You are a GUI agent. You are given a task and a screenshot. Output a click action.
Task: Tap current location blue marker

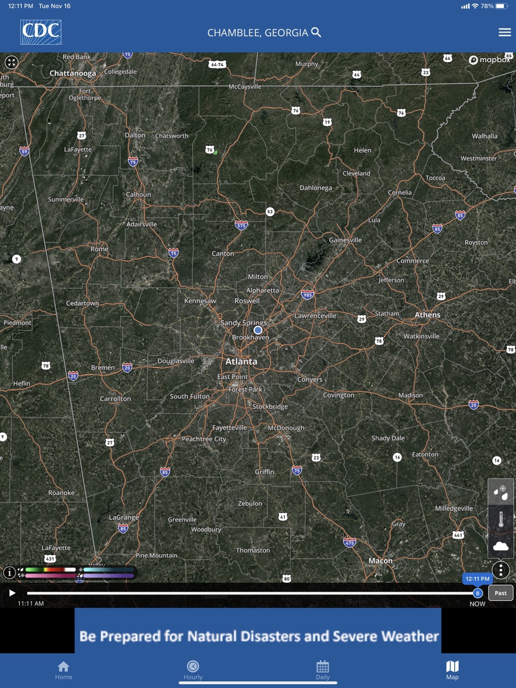point(258,330)
